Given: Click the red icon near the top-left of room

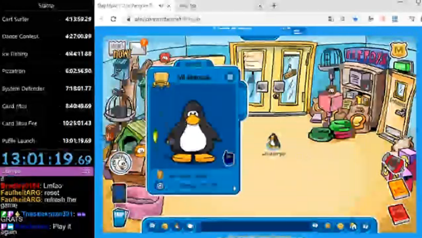Looking at the screenshot, I should click(x=165, y=58).
